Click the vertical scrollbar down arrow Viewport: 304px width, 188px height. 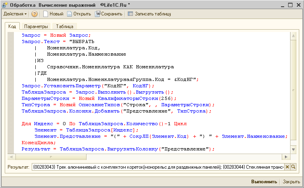(x=293, y=150)
